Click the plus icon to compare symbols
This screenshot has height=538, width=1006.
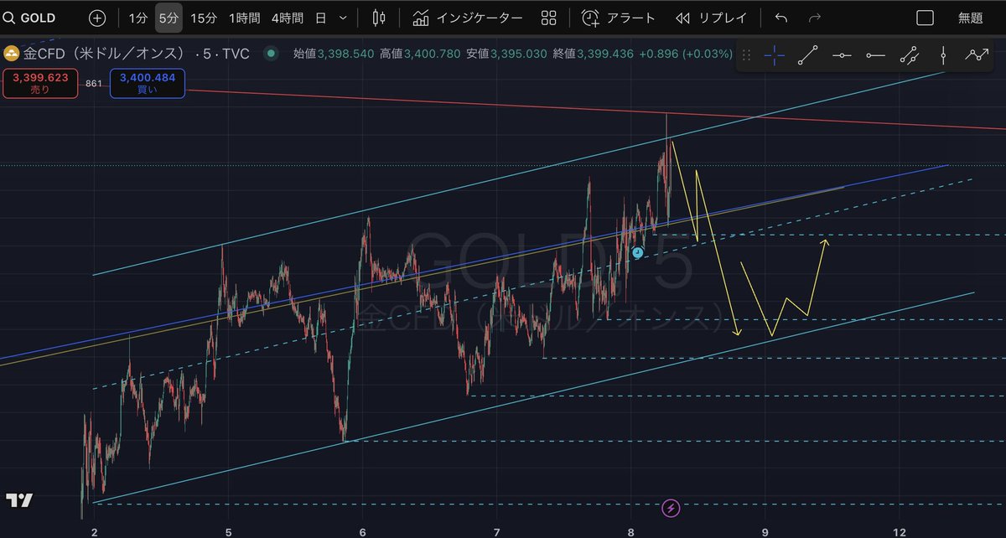point(97,18)
